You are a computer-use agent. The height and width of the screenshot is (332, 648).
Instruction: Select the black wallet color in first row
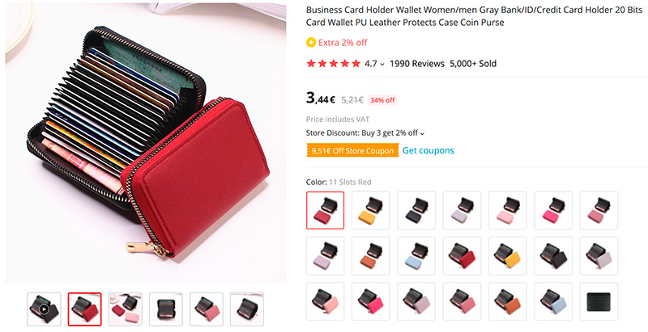(416, 210)
